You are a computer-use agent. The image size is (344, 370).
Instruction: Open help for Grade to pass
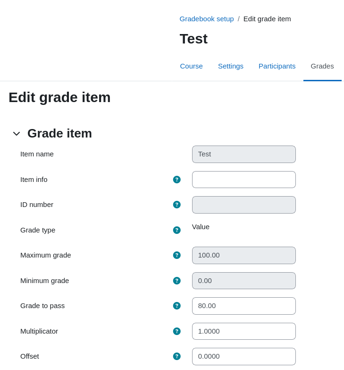coord(176,306)
